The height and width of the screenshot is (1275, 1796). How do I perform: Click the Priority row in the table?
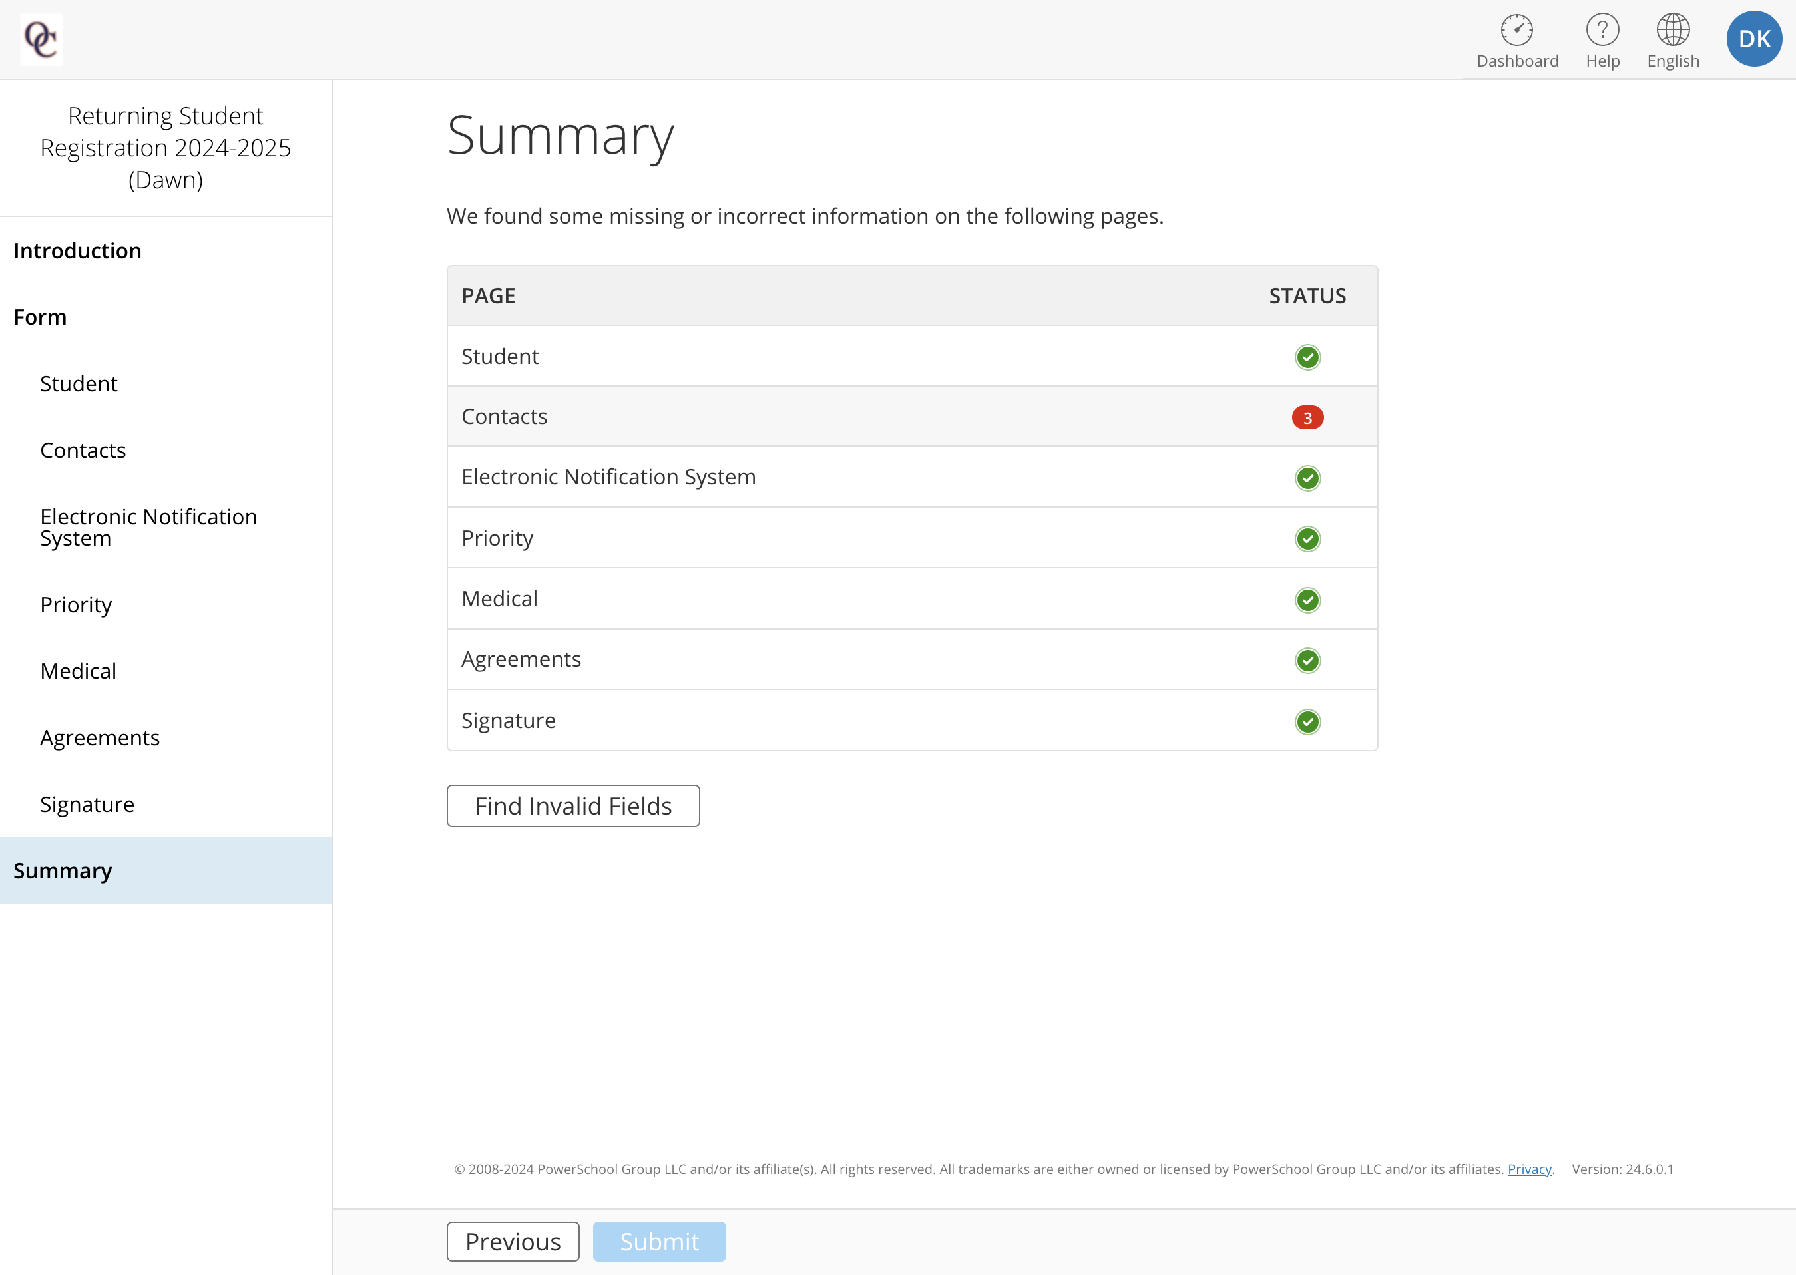click(x=912, y=538)
